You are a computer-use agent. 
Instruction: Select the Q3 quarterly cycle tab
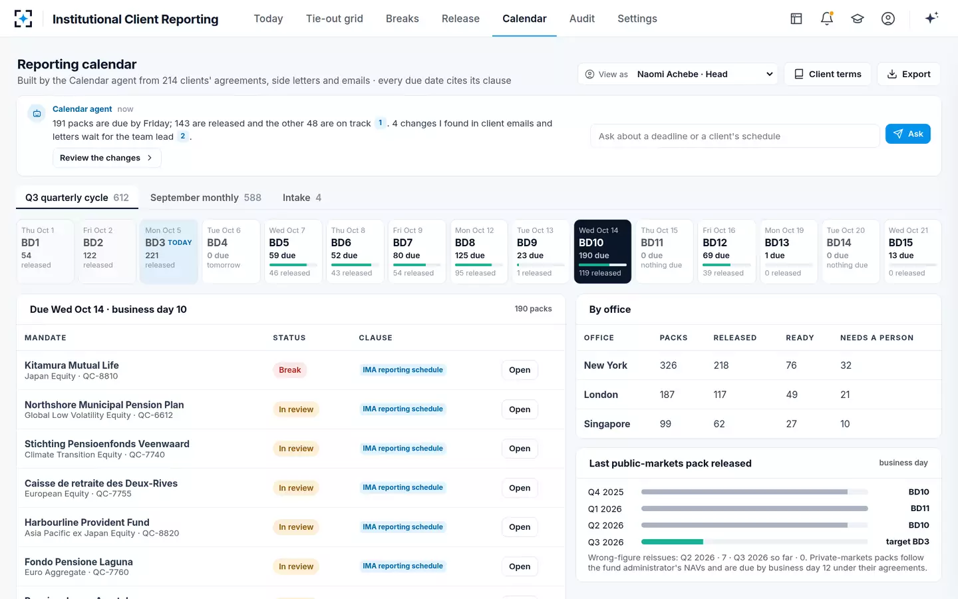(x=77, y=198)
